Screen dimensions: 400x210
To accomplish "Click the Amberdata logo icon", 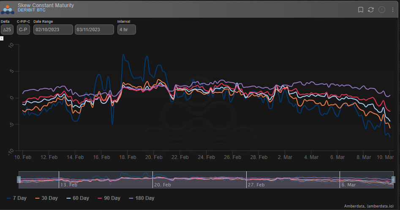I will click(x=8, y=9).
